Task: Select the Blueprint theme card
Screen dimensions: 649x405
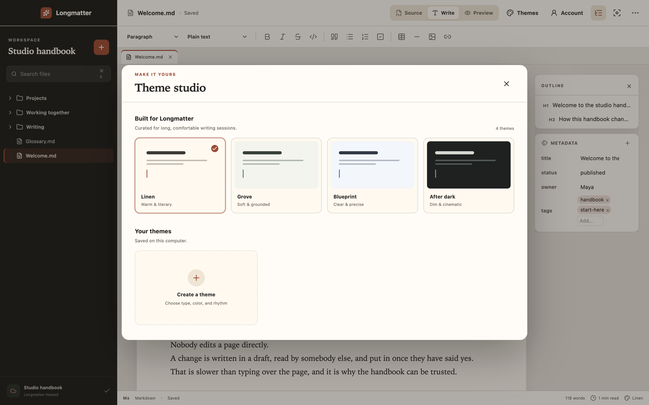Action: click(373, 175)
